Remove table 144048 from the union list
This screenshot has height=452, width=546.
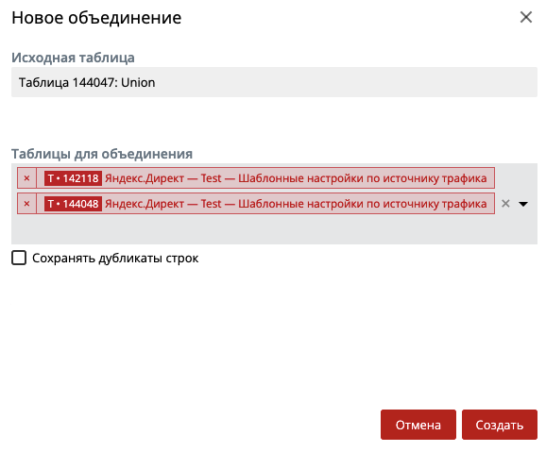point(26,204)
